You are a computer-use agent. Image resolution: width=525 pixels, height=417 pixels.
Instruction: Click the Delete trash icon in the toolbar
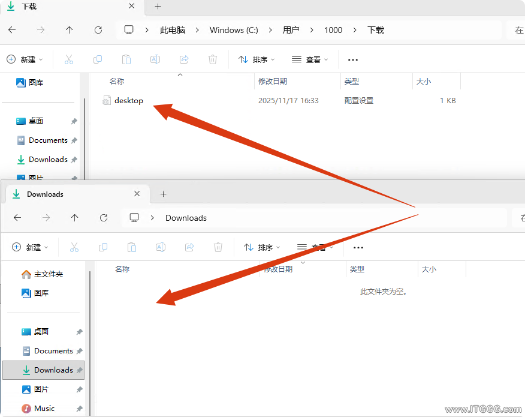pyautogui.click(x=213, y=59)
